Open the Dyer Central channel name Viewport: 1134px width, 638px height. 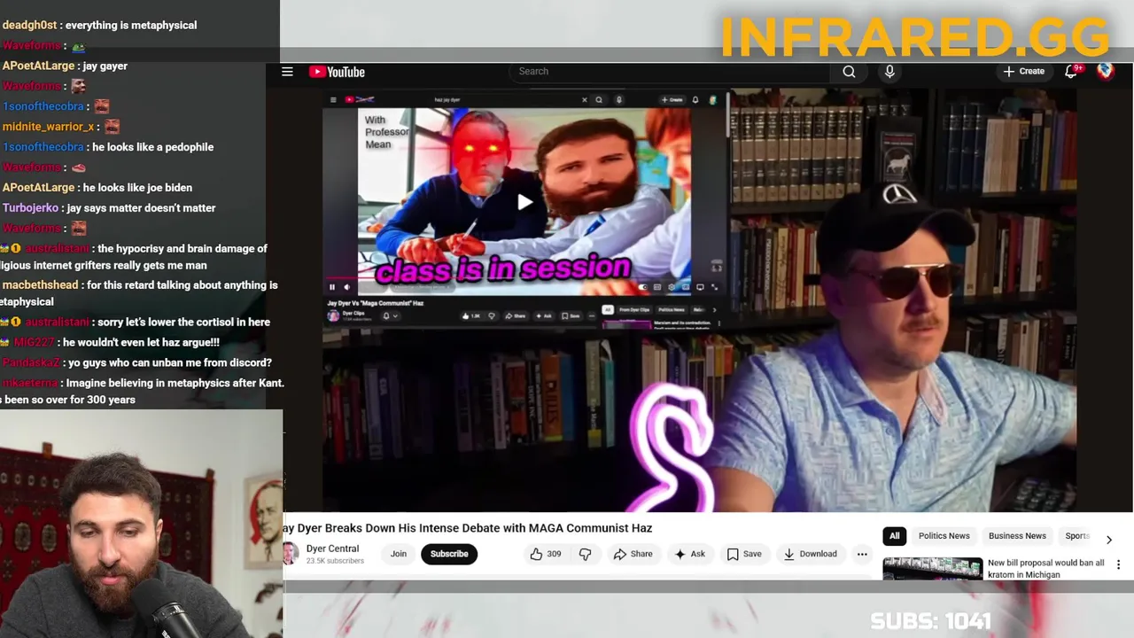(332, 549)
